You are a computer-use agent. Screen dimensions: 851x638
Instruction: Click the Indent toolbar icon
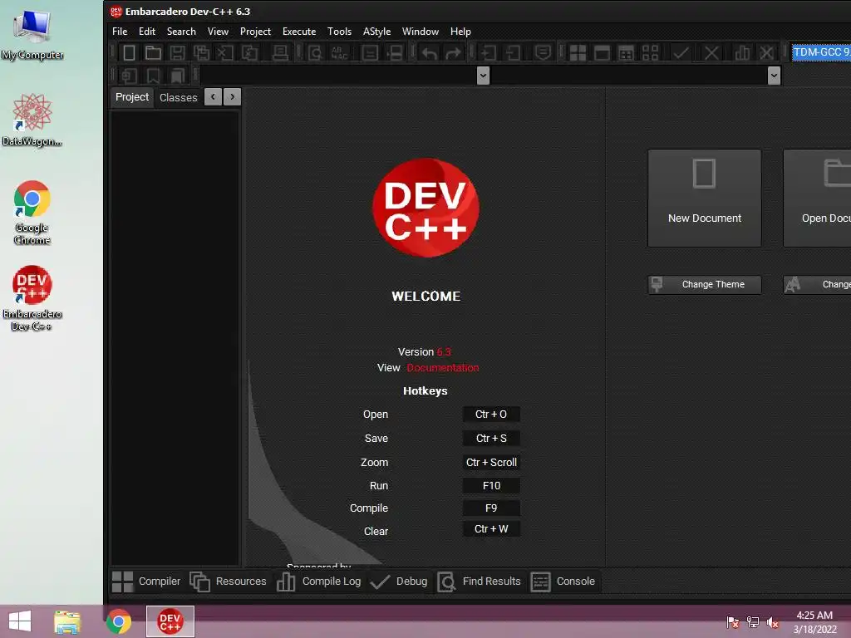(489, 52)
